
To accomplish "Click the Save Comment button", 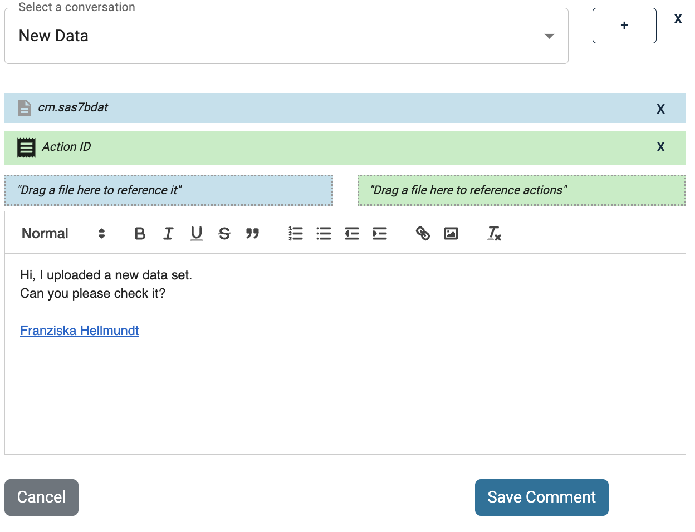I will (x=541, y=497).
